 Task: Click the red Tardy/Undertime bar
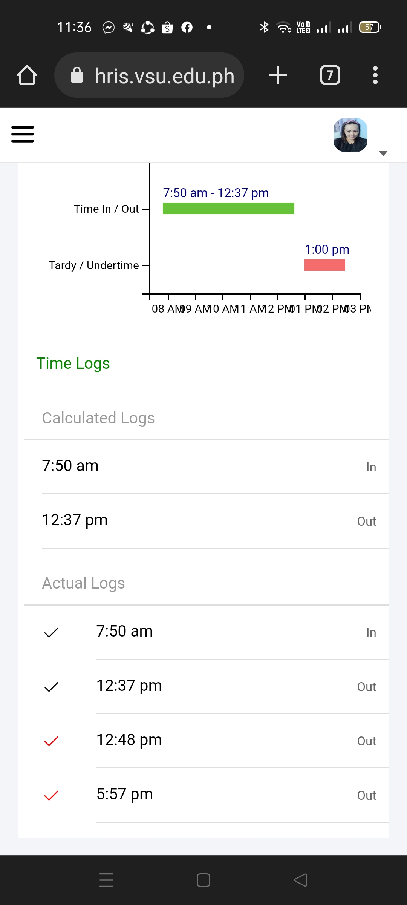(x=324, y=265)
